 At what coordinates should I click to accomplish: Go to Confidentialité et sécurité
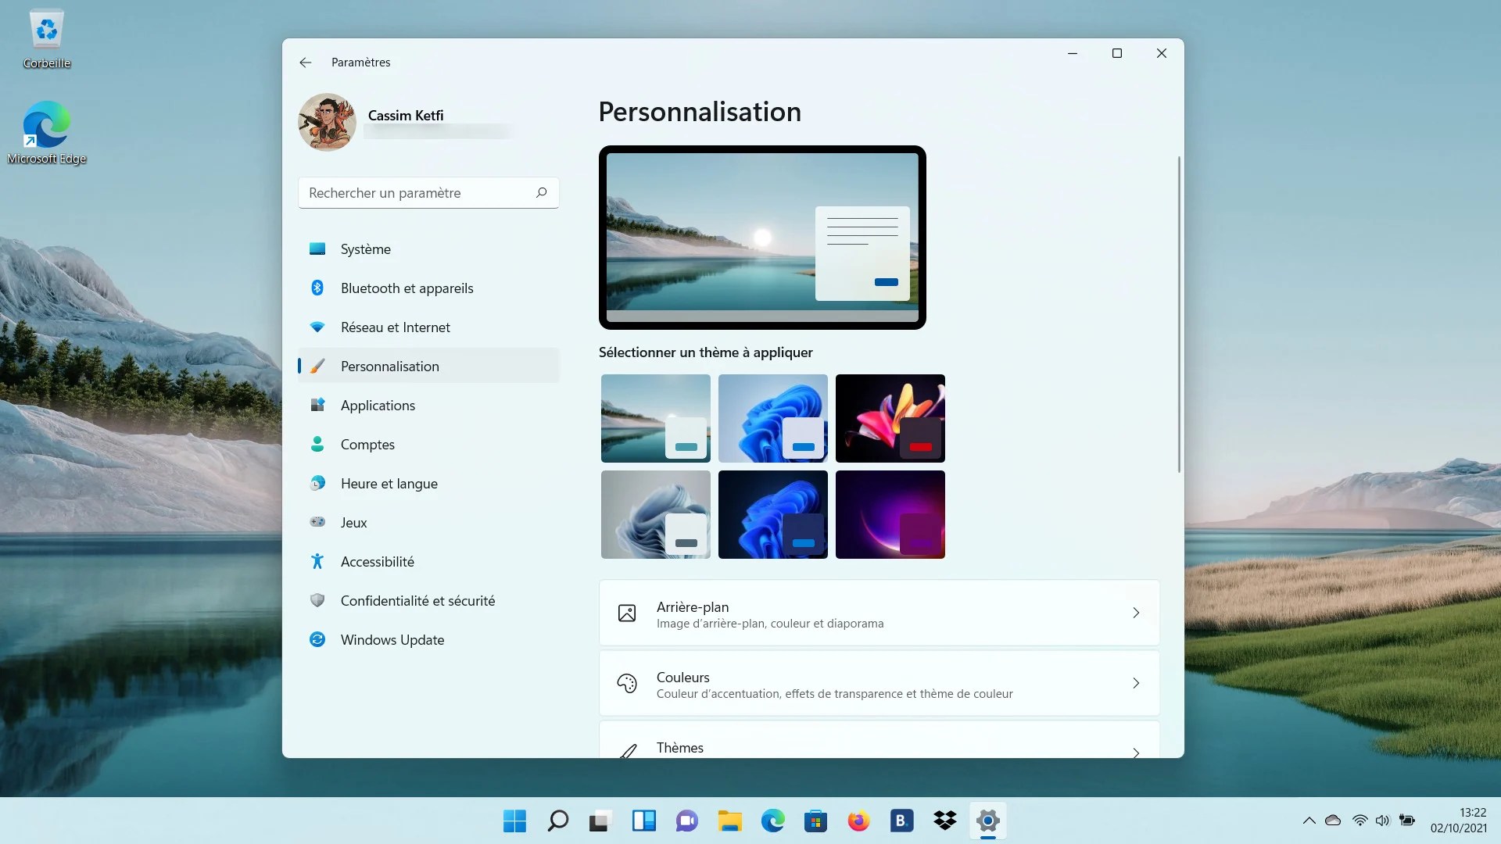click(428, 601)
